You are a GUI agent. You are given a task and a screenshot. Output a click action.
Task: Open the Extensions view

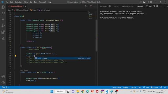pos(3,32)
